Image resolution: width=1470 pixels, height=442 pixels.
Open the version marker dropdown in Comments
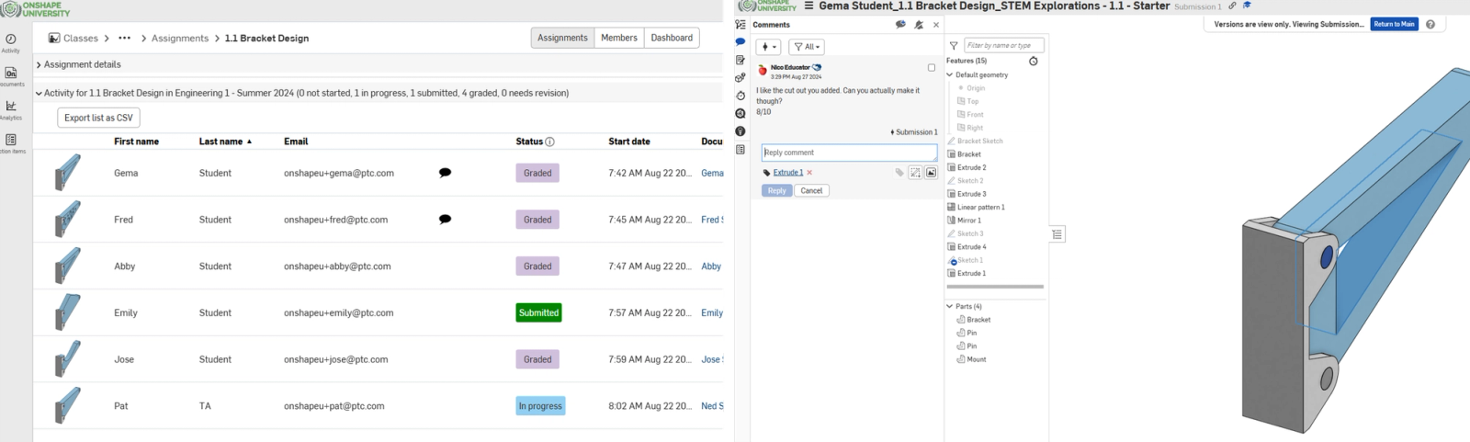click(x=768, y=47)
